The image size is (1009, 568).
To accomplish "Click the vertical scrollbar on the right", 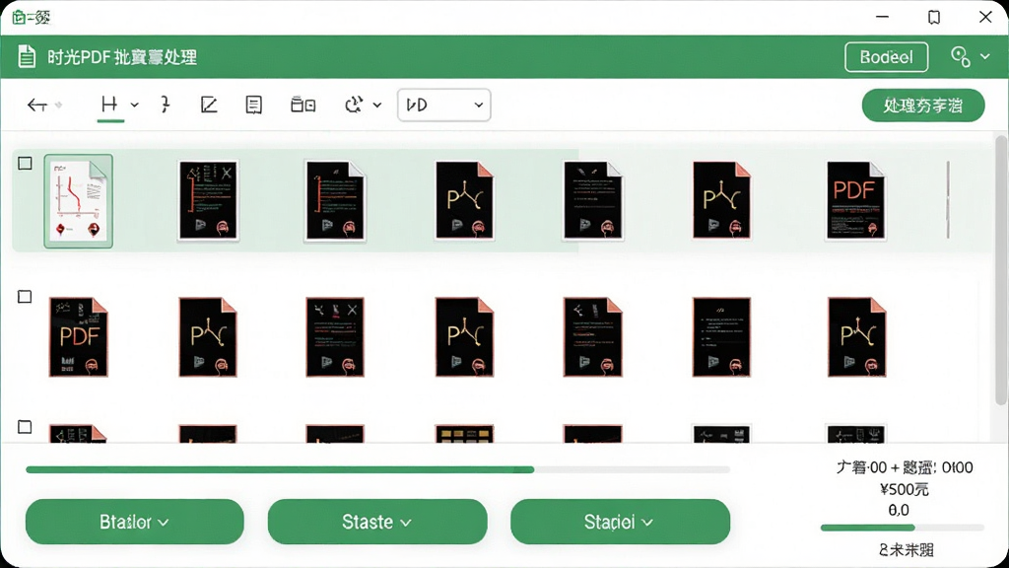I will click(1001, 270).
